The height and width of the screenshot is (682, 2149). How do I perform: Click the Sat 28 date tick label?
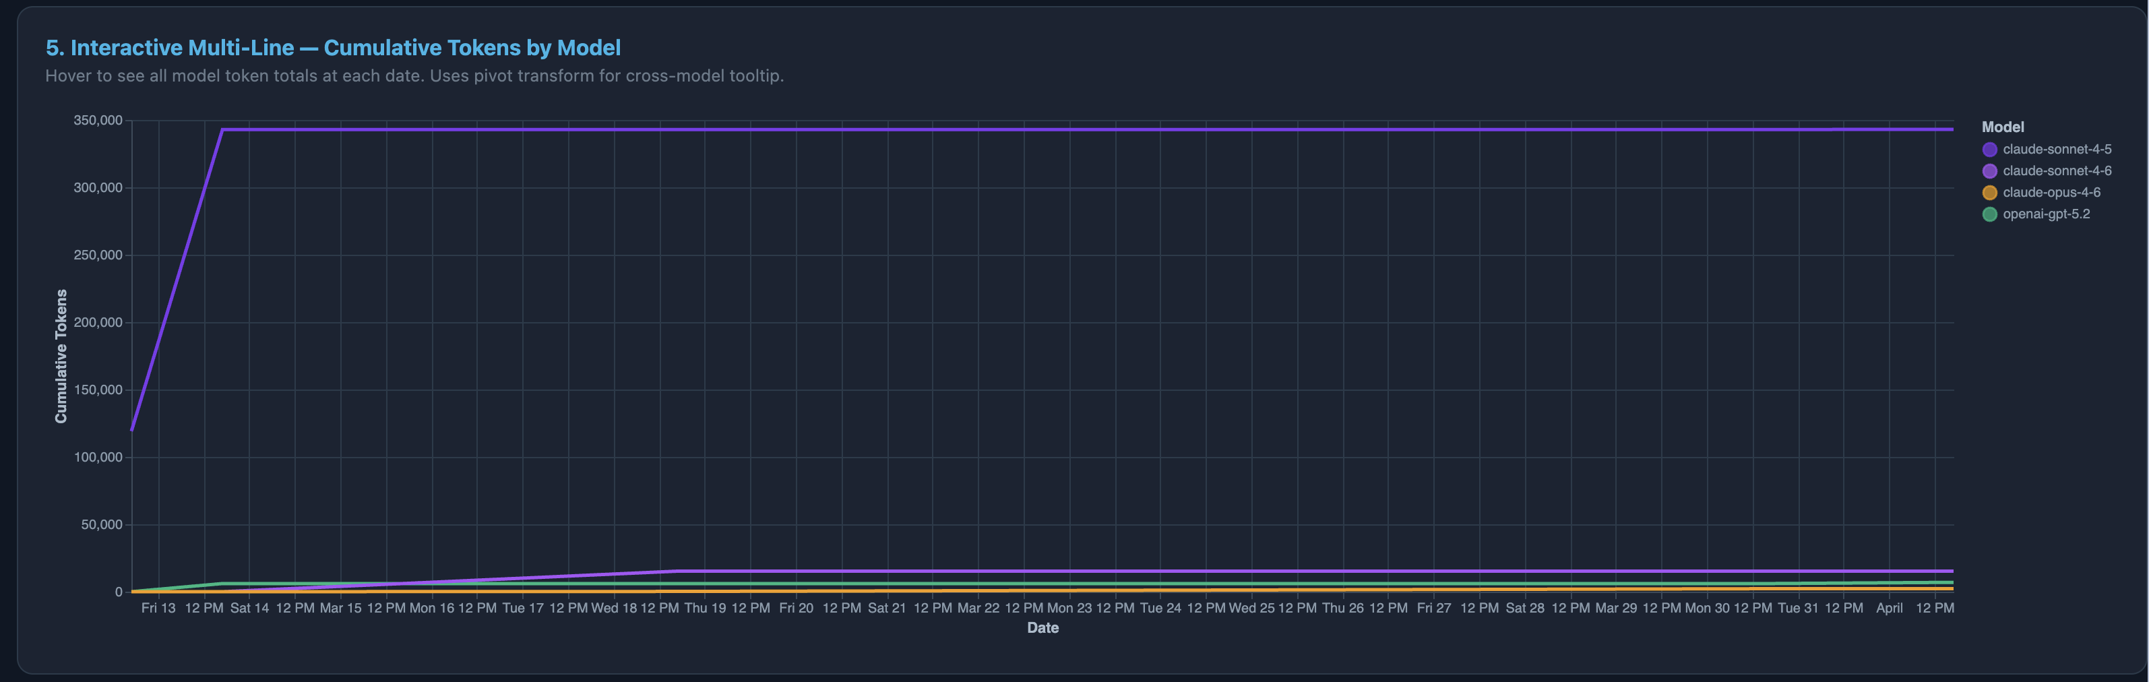pos(1524,608)
